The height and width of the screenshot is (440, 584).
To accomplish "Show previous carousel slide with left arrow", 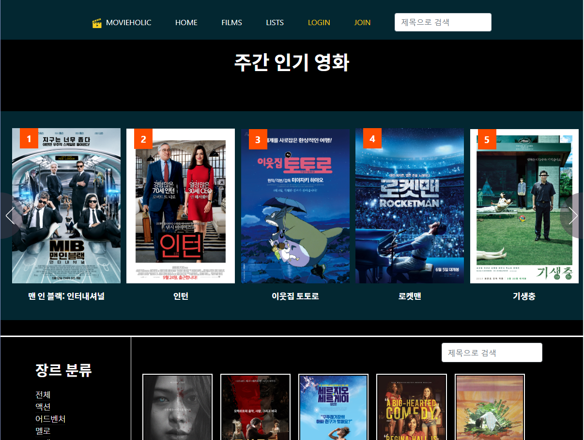I will [10, 216].
